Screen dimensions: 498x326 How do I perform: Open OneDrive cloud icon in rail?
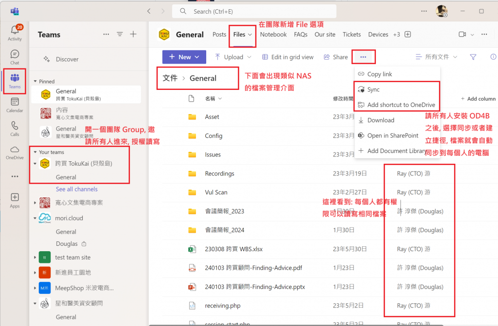pyautogui.click(x=15, y=153)
